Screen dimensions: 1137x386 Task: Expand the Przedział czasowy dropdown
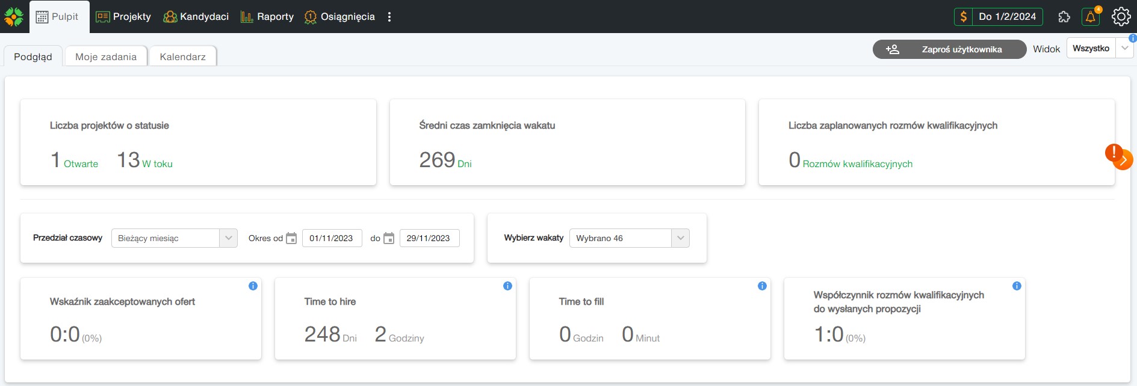(x=228, y=238)
